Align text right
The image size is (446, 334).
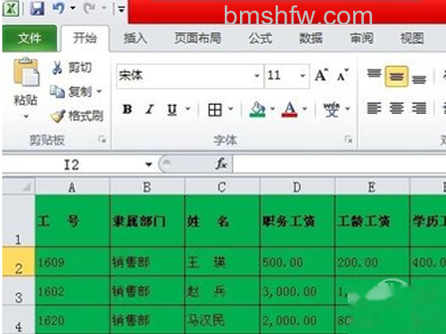pyautogui.click(x=419, y=108)
